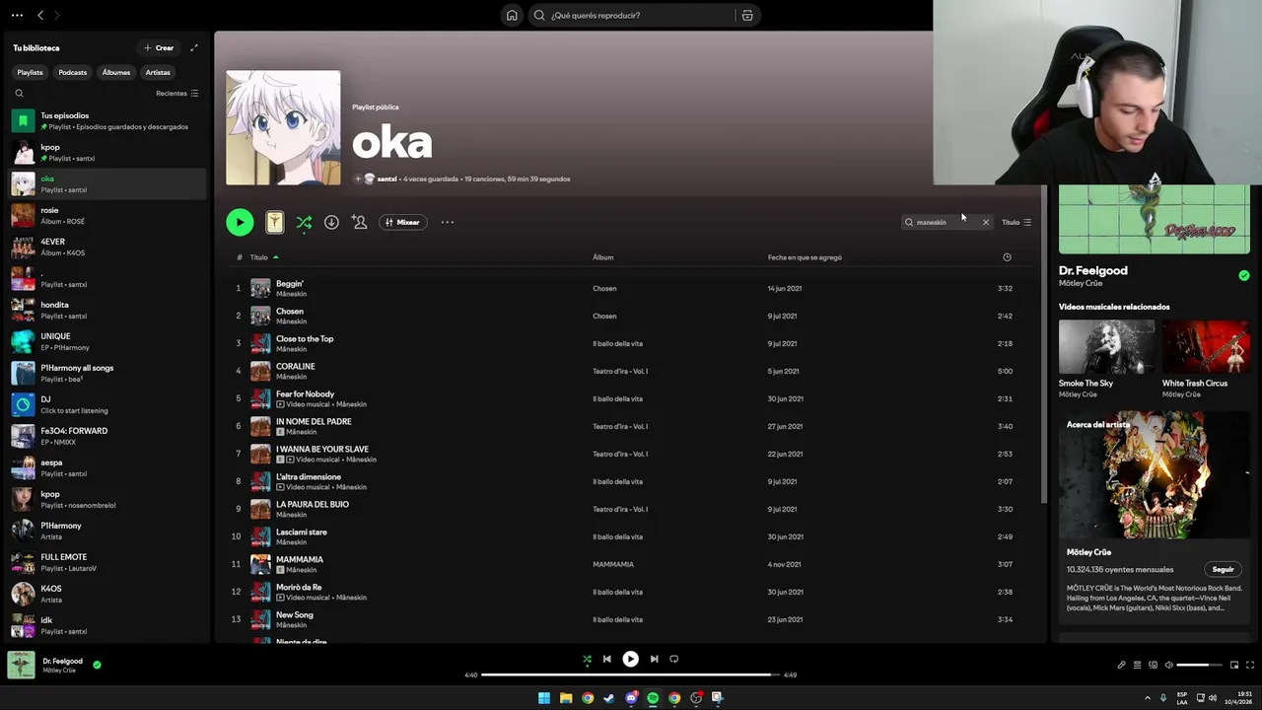Screen dimensions: 1262x710
Task: Select the MAMMAMIA track row
Action: pos(630,564)
